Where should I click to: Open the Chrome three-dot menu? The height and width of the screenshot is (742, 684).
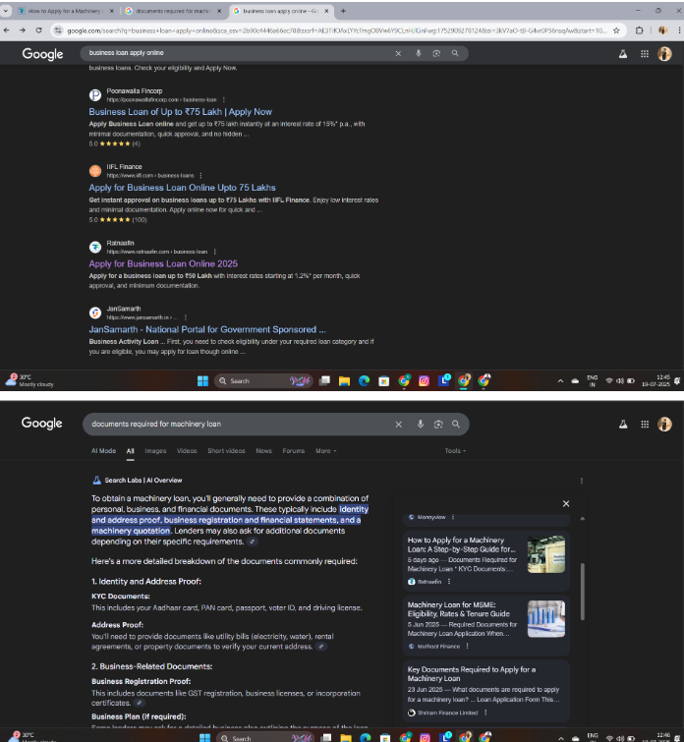coord(680,30)
